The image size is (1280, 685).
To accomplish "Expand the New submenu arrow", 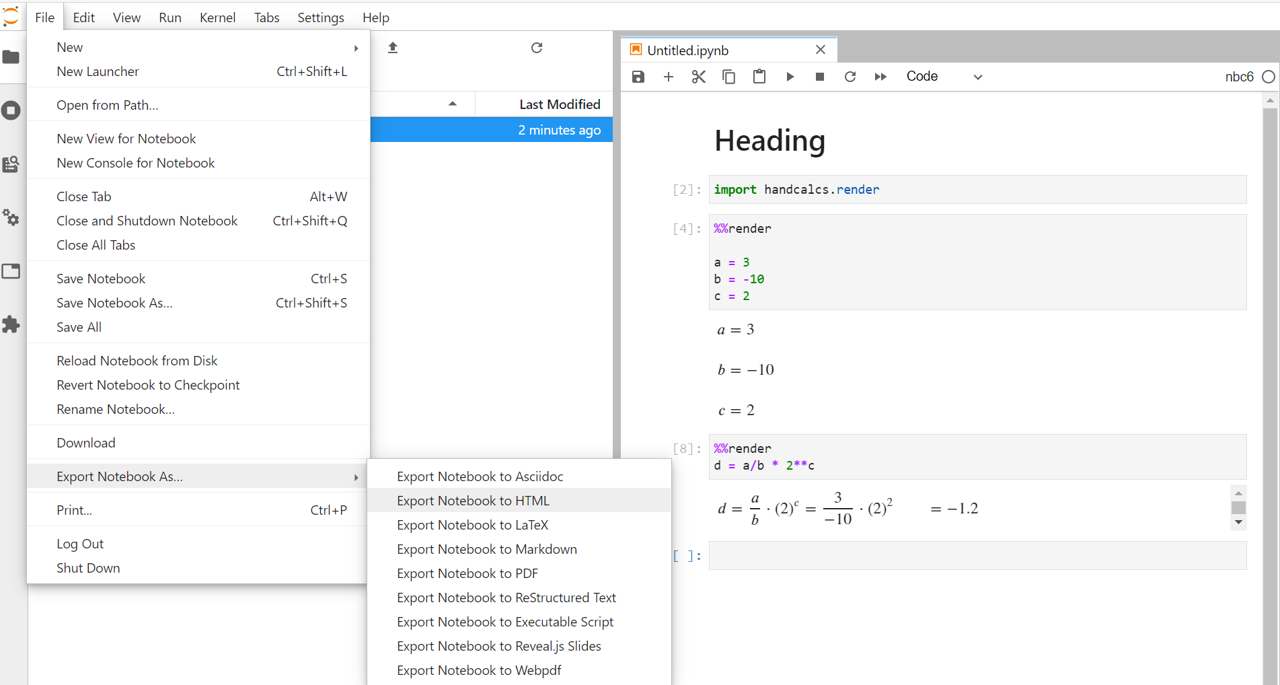I will [356, 48].
